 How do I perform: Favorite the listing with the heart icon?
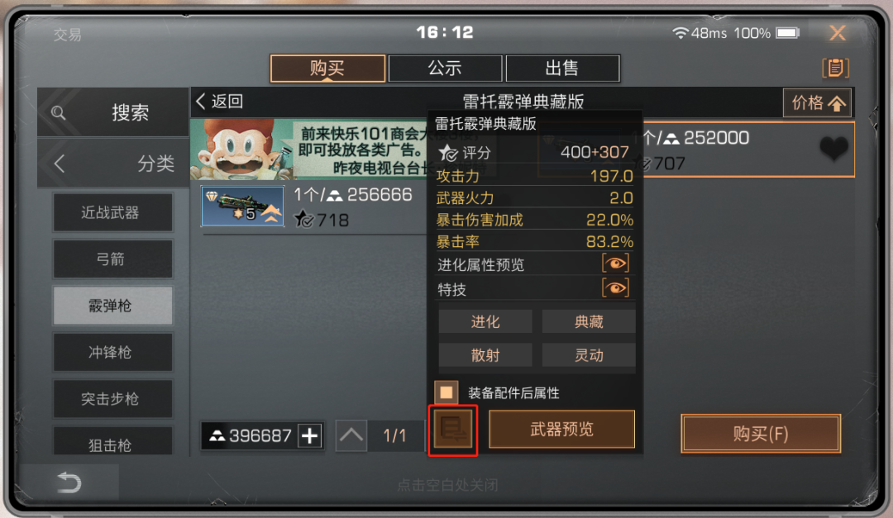click(x=833, y=150)
